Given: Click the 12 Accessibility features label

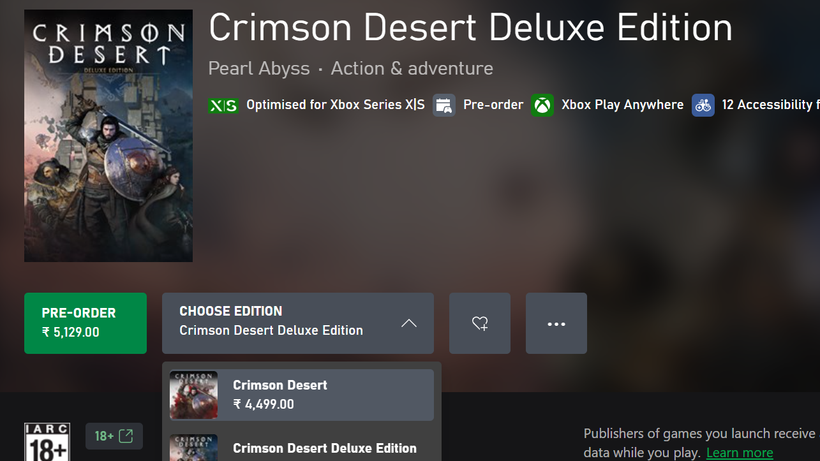Looking at the screenshot, I should (x=771, y=105).
